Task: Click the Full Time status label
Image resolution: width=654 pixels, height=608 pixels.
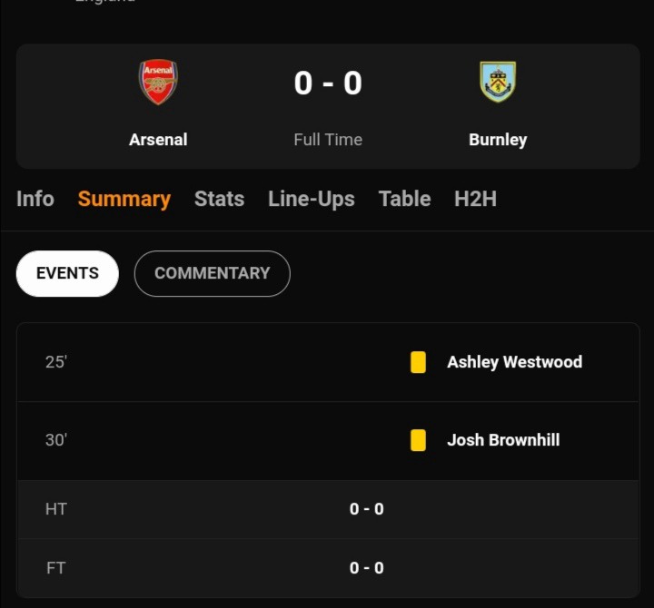Action: [x=328, y=140]
